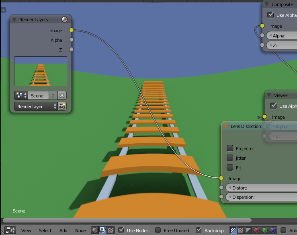
Task: Toggle Render Layers preview sphere icon
Action: click(x=64, y=19)
